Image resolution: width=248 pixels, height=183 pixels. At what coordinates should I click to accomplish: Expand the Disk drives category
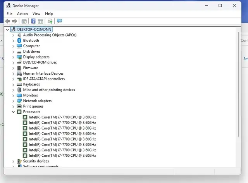tap(13, 51)
